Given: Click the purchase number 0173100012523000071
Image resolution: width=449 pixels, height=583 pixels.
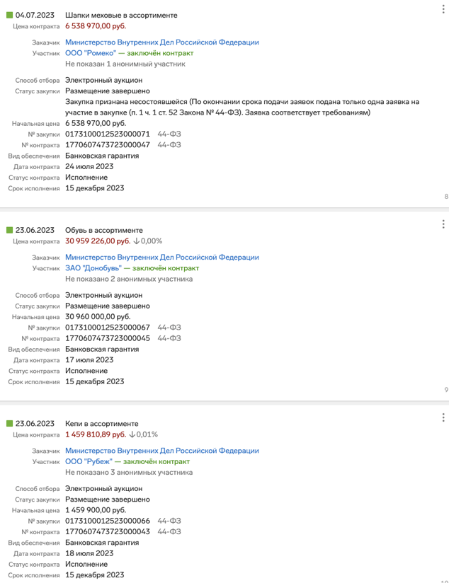Looking at the screenshot, I should click(x=108, y=134).
